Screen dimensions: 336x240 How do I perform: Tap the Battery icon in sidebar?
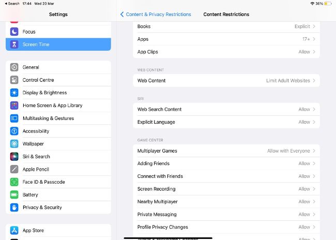click(14, 194)
